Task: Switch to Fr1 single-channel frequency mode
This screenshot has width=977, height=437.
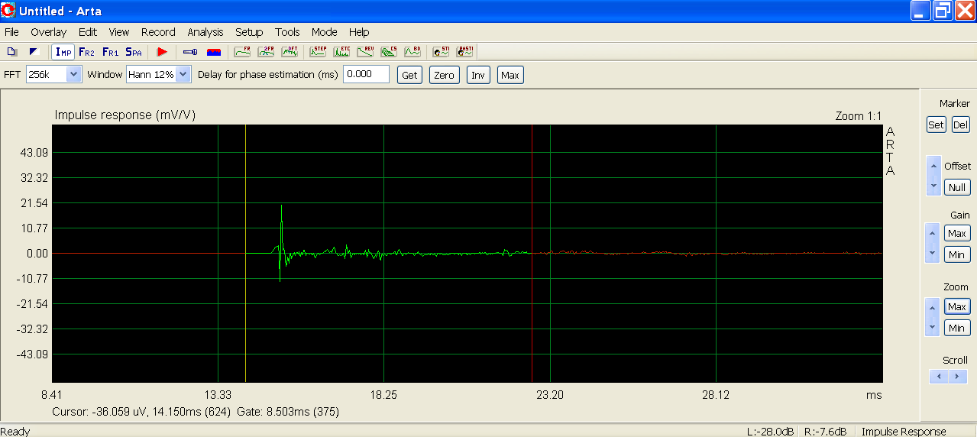Action: click(110, 52)
